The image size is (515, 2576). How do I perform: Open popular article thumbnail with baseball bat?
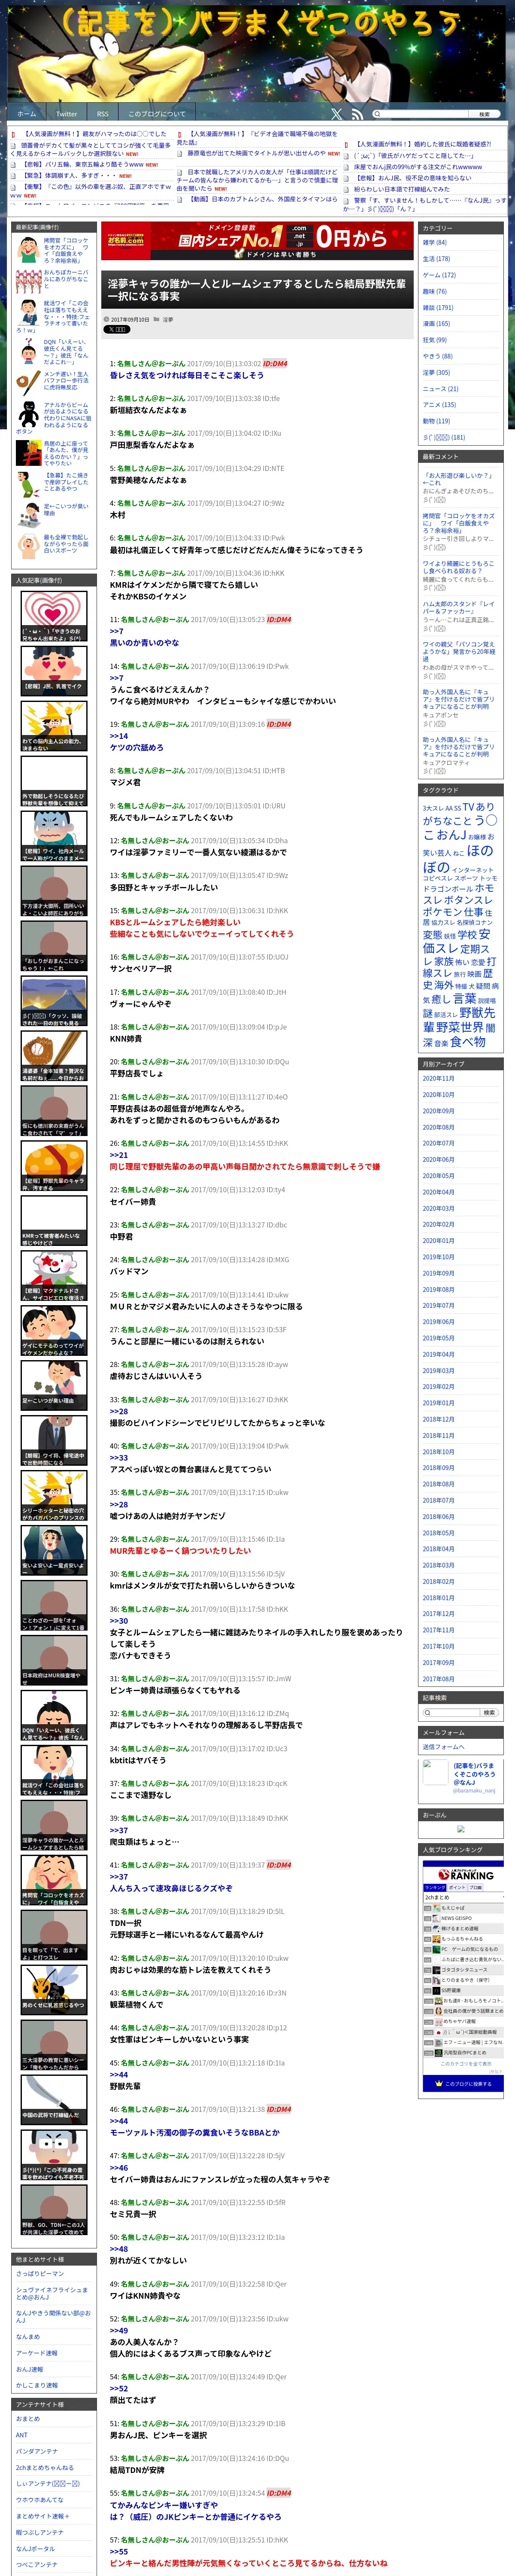coord(54,1057)
